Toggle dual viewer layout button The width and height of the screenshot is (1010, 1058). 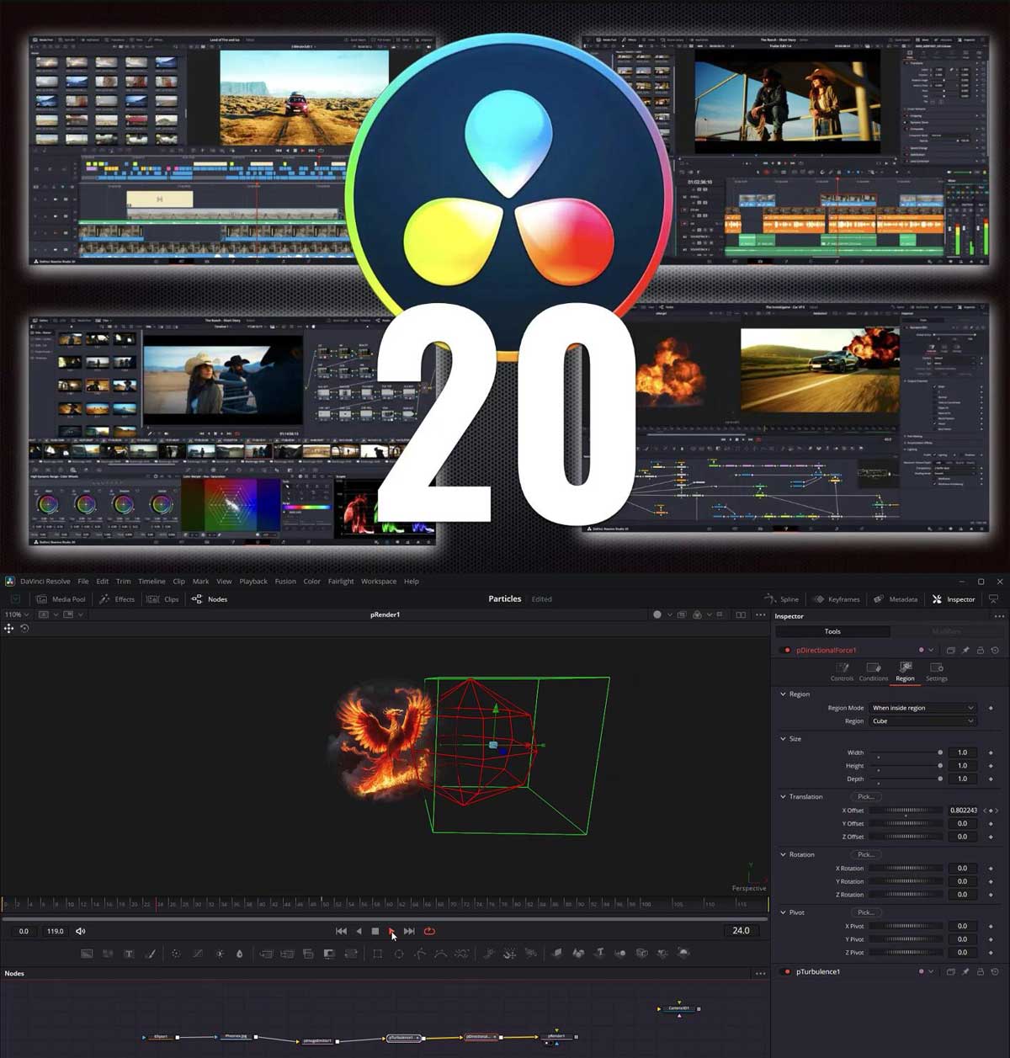point(741,615)
